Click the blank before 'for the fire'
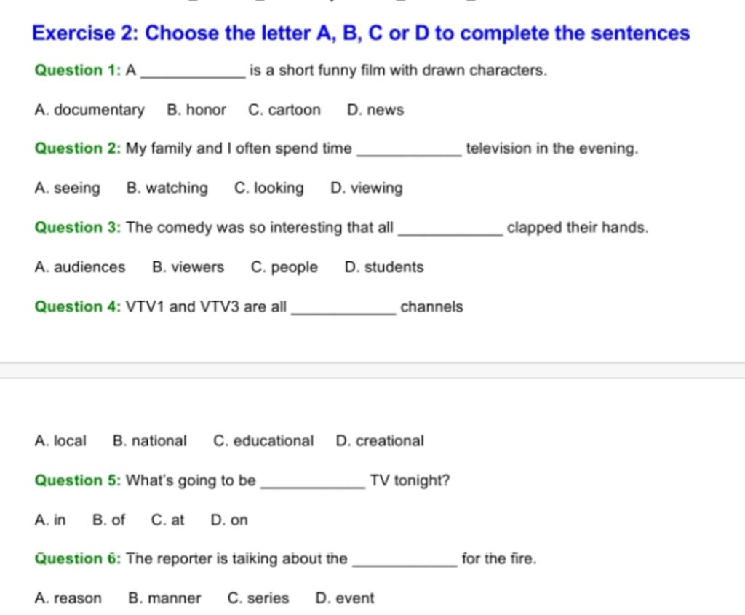 pyautogui.click(x=405, y=562)
